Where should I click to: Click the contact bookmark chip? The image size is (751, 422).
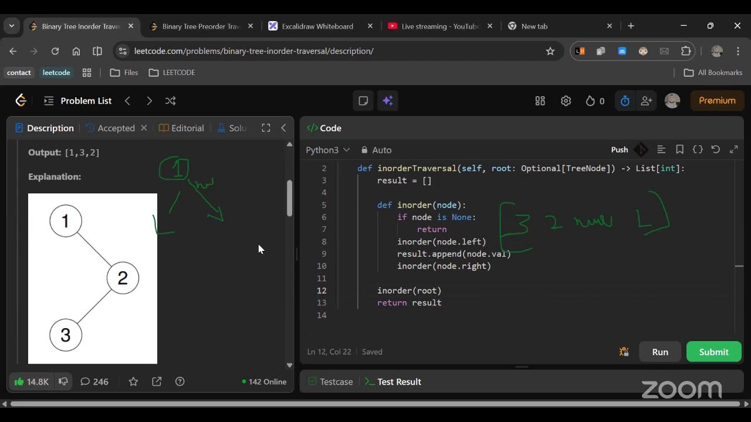click(x=19, y=73)
